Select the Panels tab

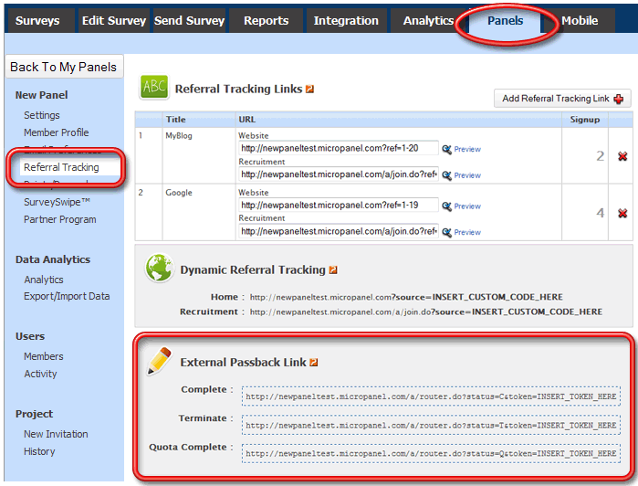click(506, 20)
